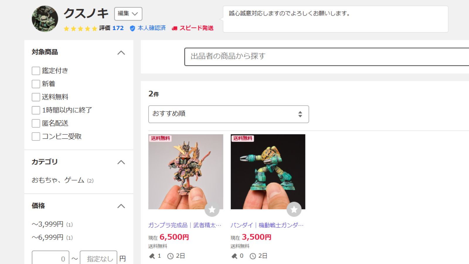The image size is (469, 264).
Task: Select the おもちゃ、ゲーム category
Action: pyautogui.click(x=58, y=180)
